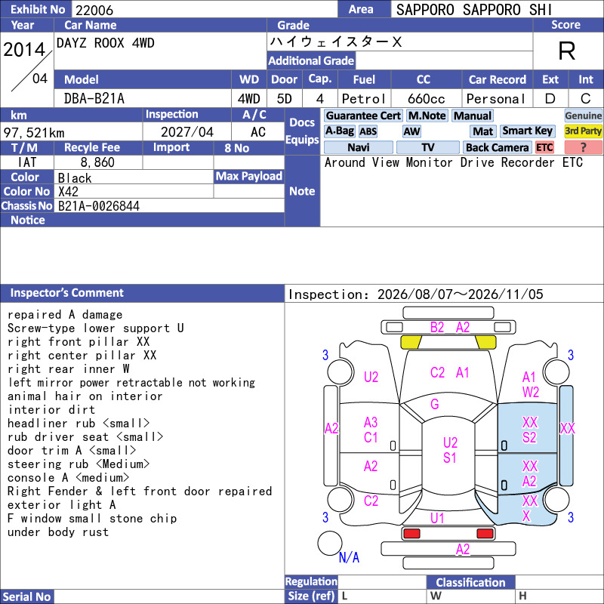Toggle the Guarantee Cert document tag
Image resolution: width=604 pixels, height=604 pixels.
tap(363, 116)
